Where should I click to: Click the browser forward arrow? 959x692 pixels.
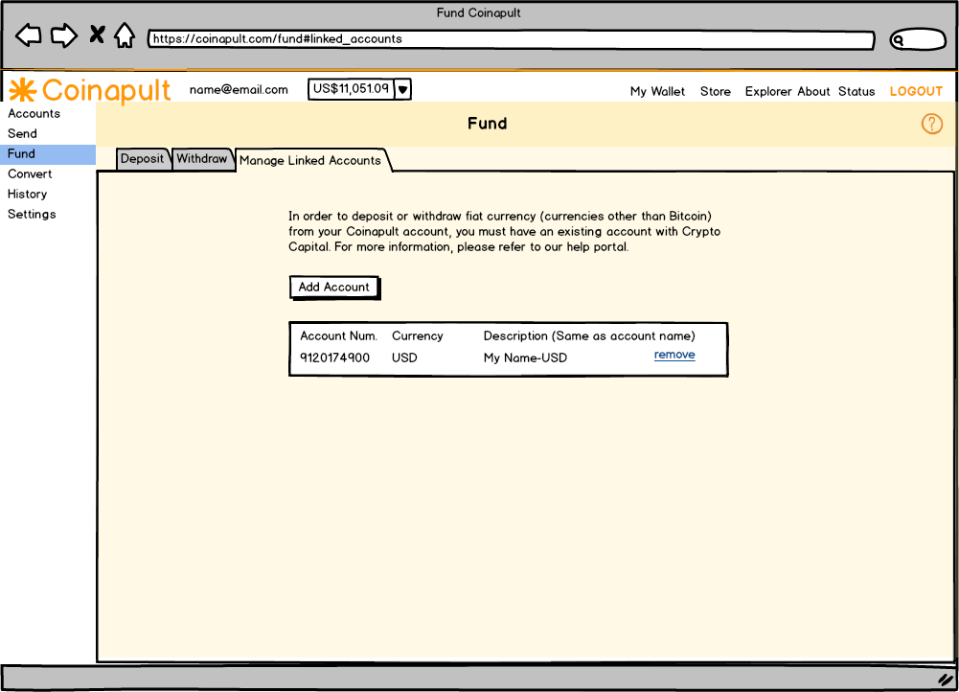point(63,36)
